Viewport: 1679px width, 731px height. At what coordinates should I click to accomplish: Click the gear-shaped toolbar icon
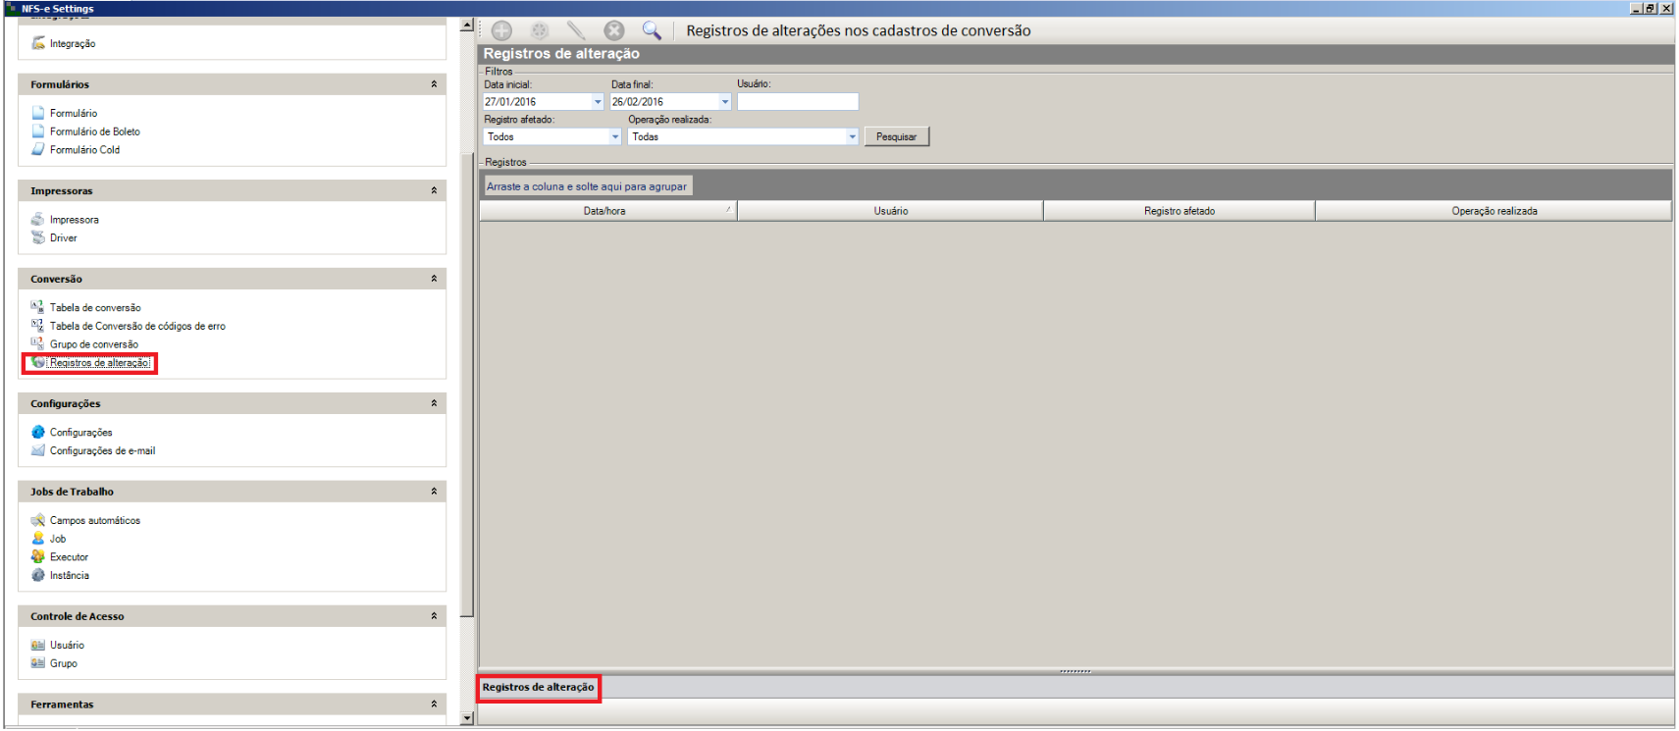(539, 30)
